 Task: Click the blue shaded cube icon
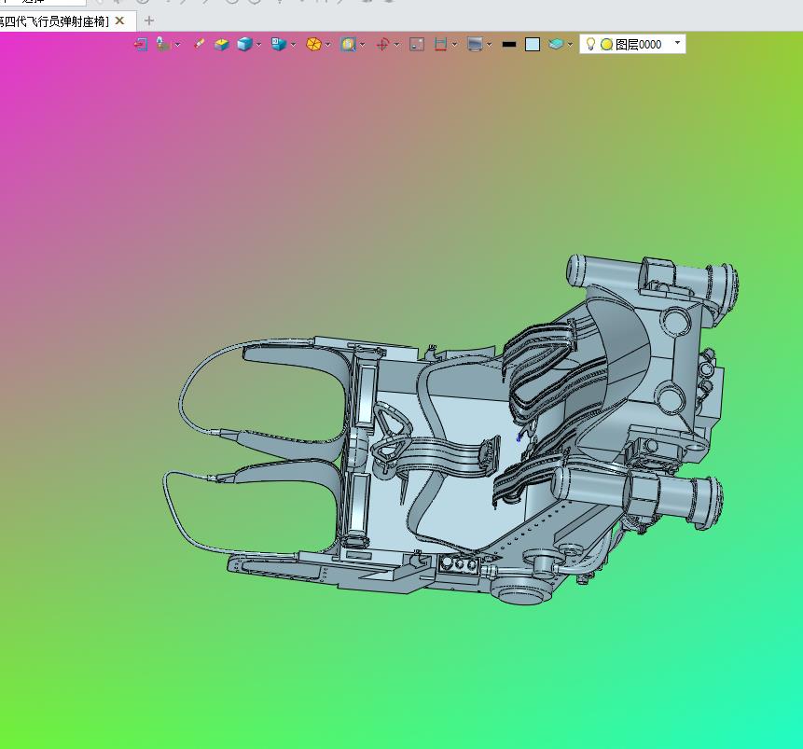(x=244, y=44)
